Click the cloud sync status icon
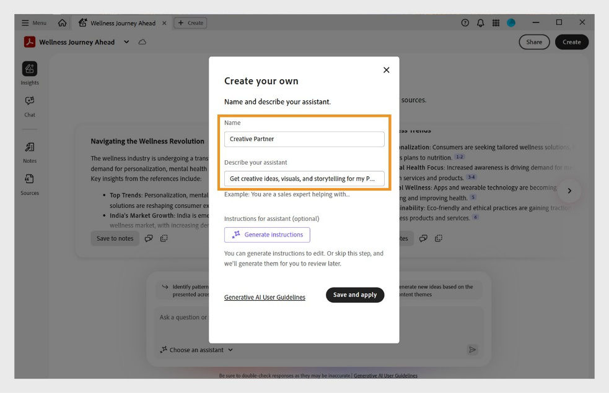Viewport: 609px width, 393px height. coord(142,41)
